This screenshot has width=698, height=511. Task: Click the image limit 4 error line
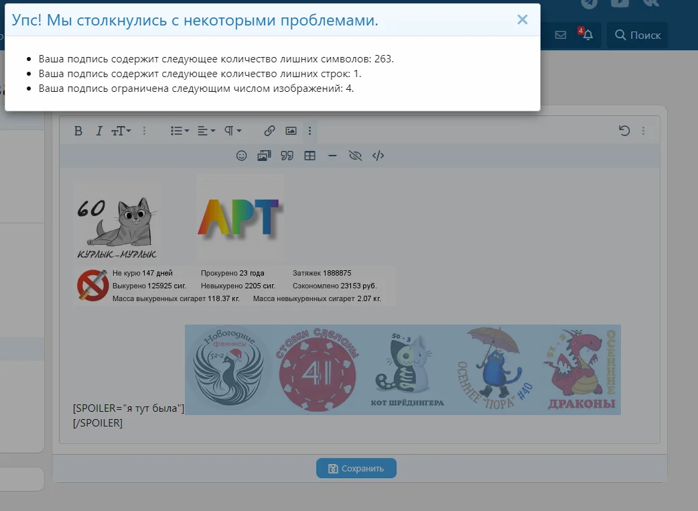pyautogui.click(x=196, y=89)
